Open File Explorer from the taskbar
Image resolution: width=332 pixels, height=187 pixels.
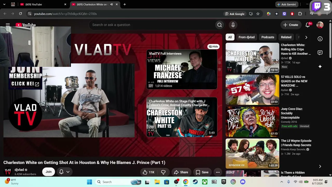(x=157, y=182)
